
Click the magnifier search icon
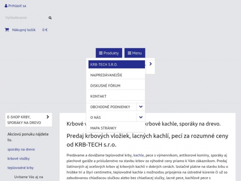click(x=50, y=18)
